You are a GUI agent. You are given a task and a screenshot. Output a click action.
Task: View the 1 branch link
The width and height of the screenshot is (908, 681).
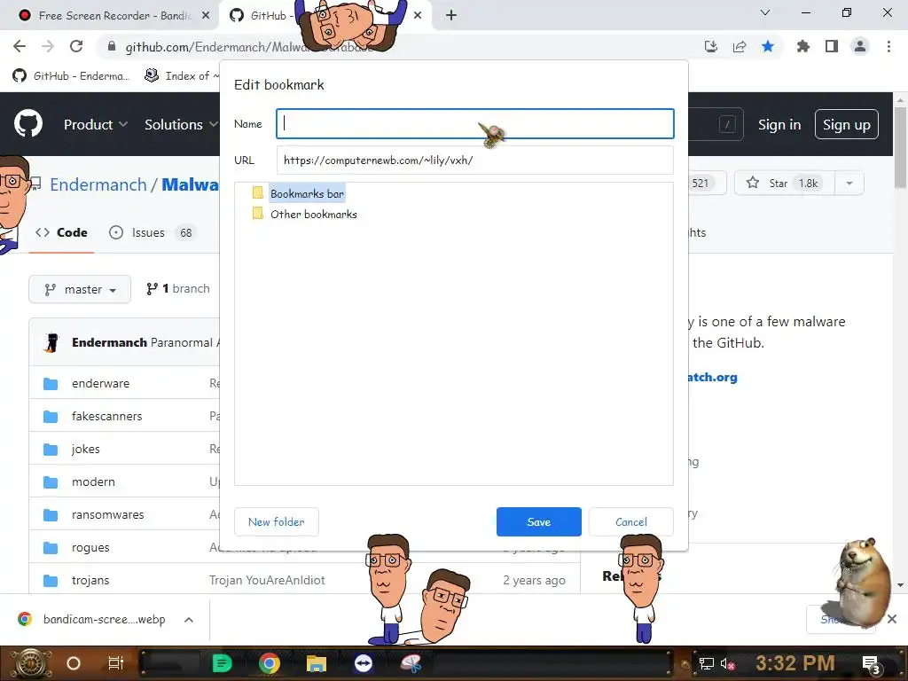point(177,288)
